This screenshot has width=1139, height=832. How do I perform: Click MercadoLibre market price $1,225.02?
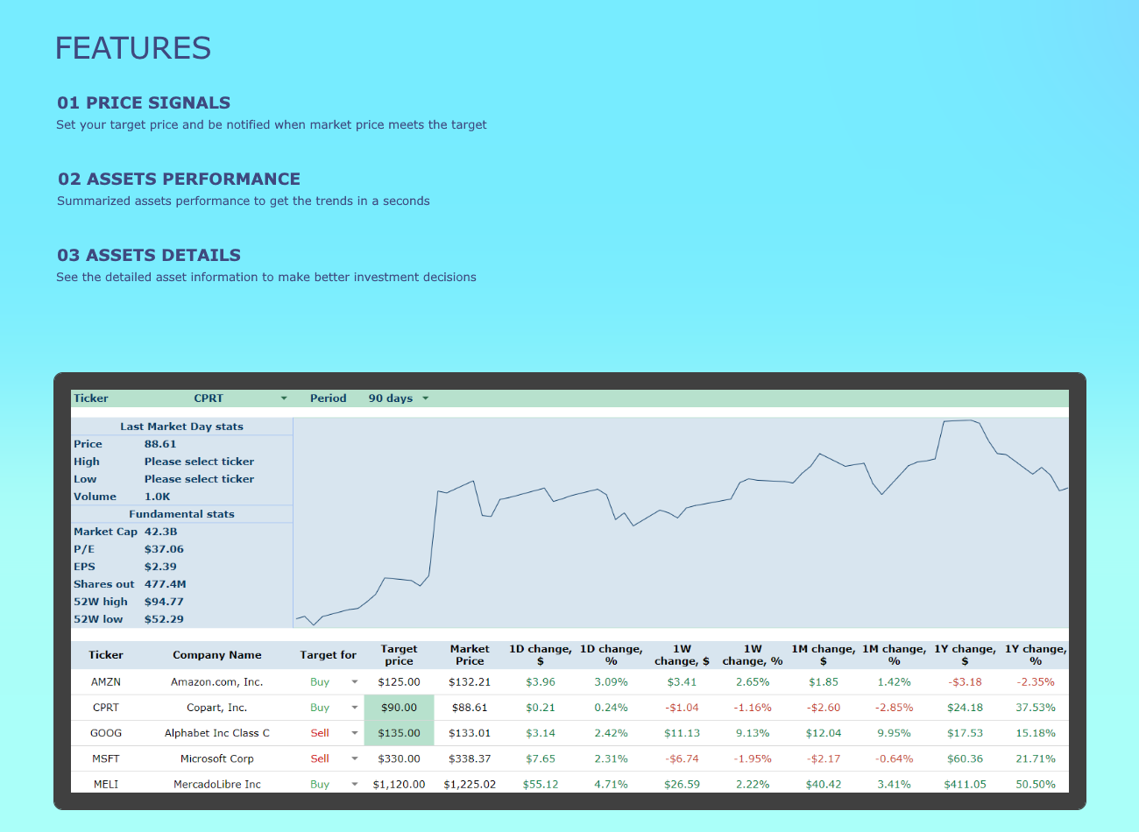(x=470, y=784)
